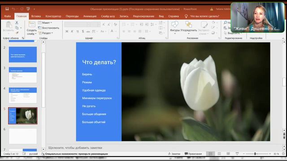Click increase font size icon
The width and height of the screenshot is (287, 161).
(x=104, y=24)
